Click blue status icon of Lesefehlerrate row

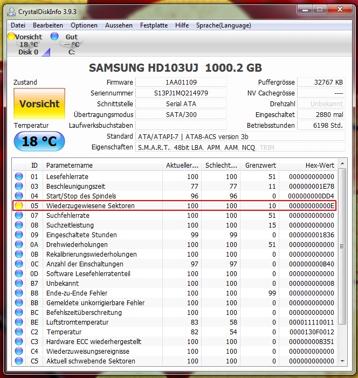pos(19,176)
